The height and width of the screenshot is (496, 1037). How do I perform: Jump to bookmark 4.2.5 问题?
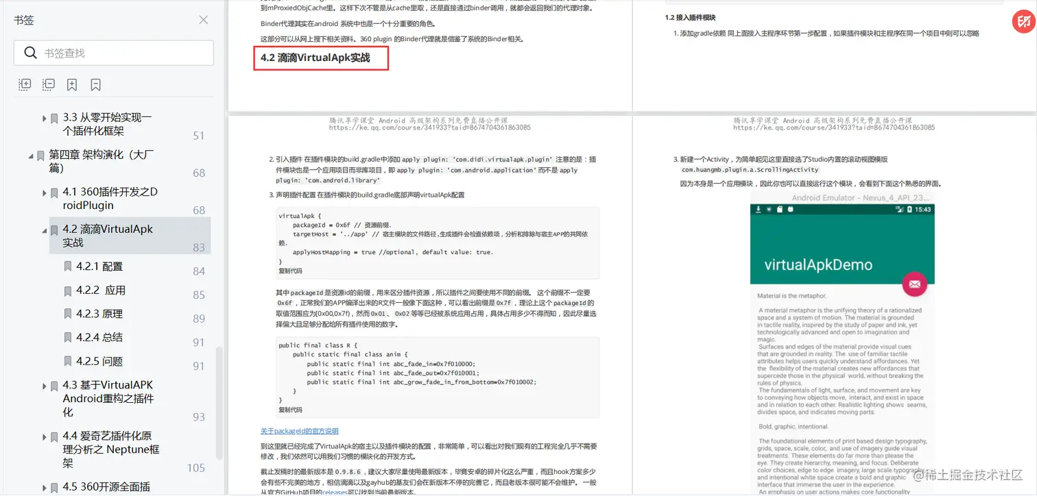click(x=99, y=361)
